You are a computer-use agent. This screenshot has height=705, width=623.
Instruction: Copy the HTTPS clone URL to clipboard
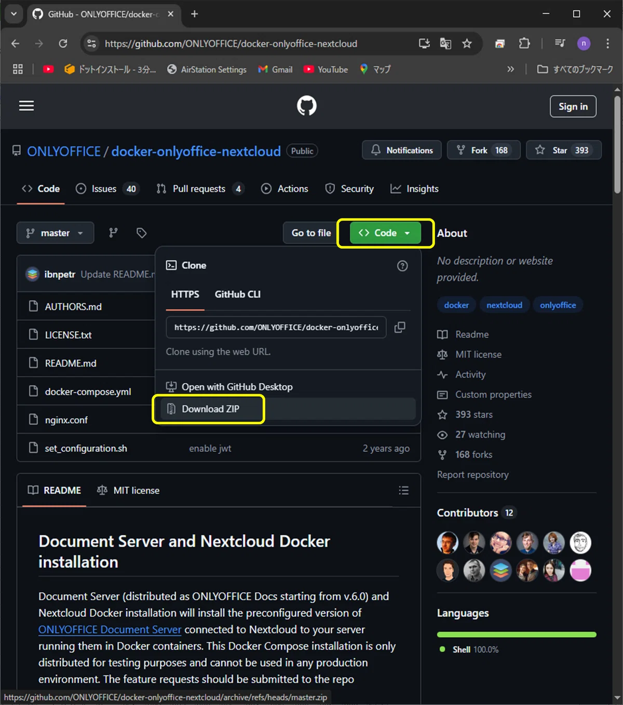point(400,327)
